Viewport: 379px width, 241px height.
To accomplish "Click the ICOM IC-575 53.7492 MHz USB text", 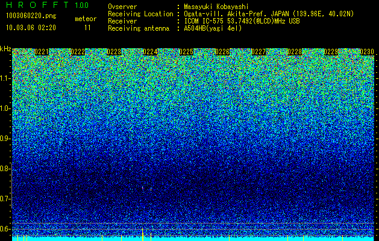I will (x=242, y=21).
